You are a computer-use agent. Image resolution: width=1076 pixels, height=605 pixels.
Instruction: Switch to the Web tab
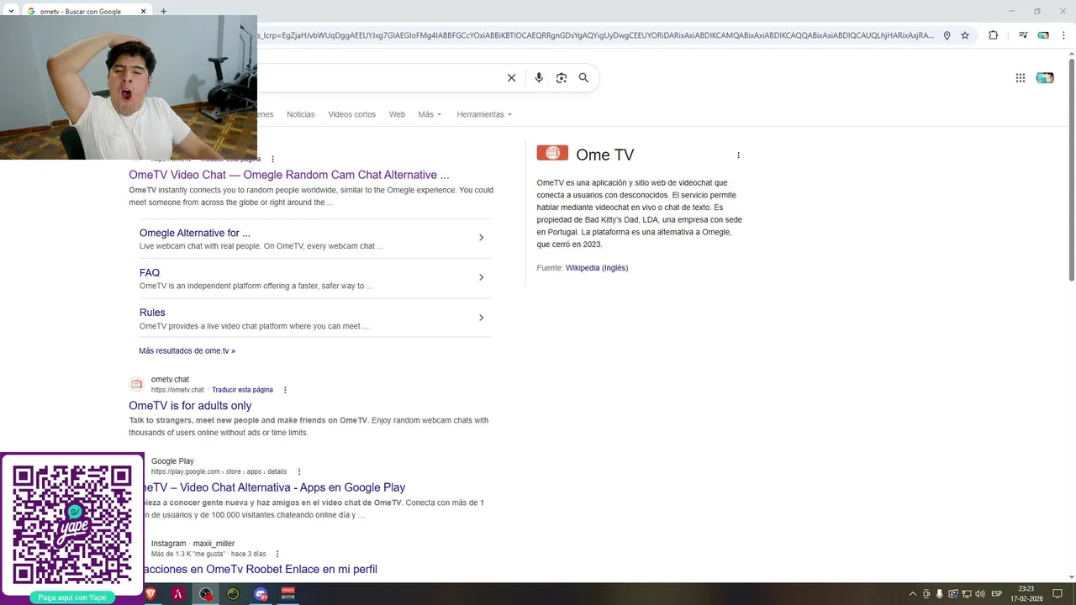point(397,114)
